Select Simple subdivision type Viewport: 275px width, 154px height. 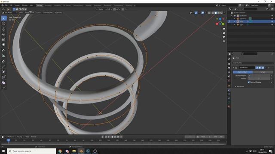[263, 72]
